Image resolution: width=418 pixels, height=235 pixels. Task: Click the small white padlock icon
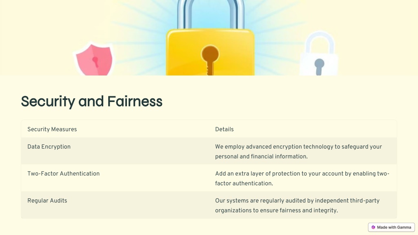(319, 53)
